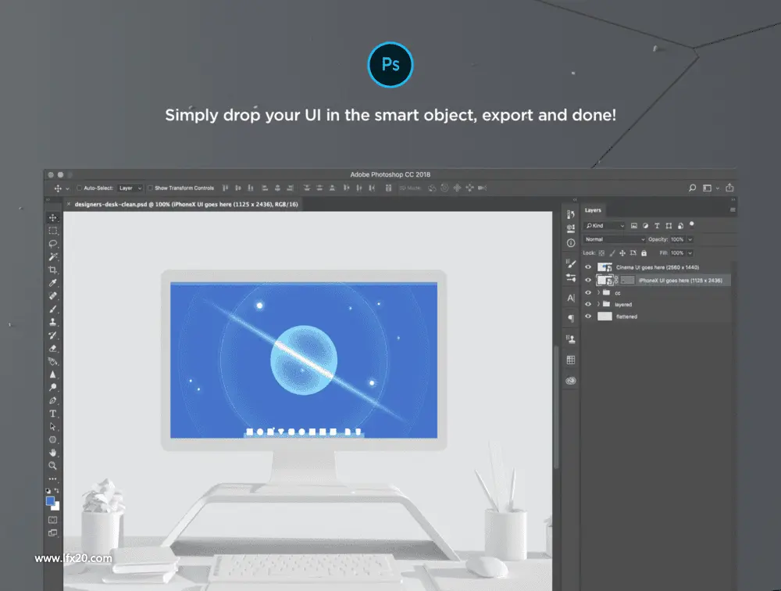This screenshot has width=781, height=591.
Task: Click the background white color swatch
Action: [56, 507]
